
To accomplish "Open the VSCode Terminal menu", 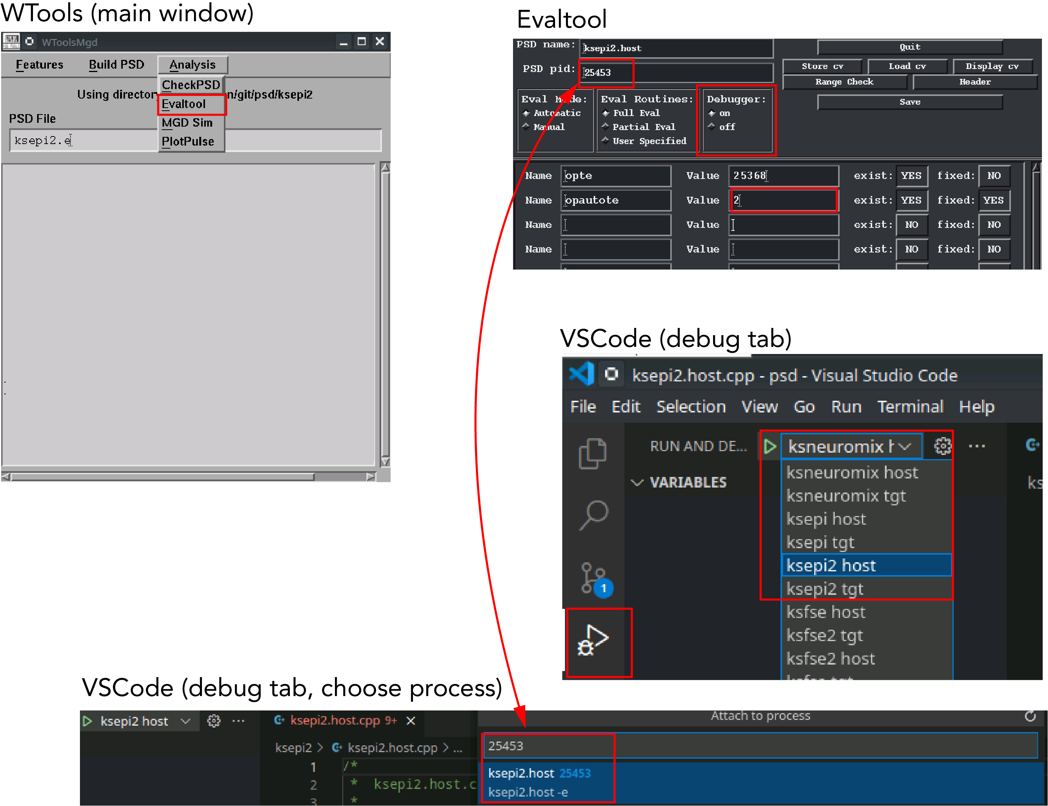I will 910,406.
